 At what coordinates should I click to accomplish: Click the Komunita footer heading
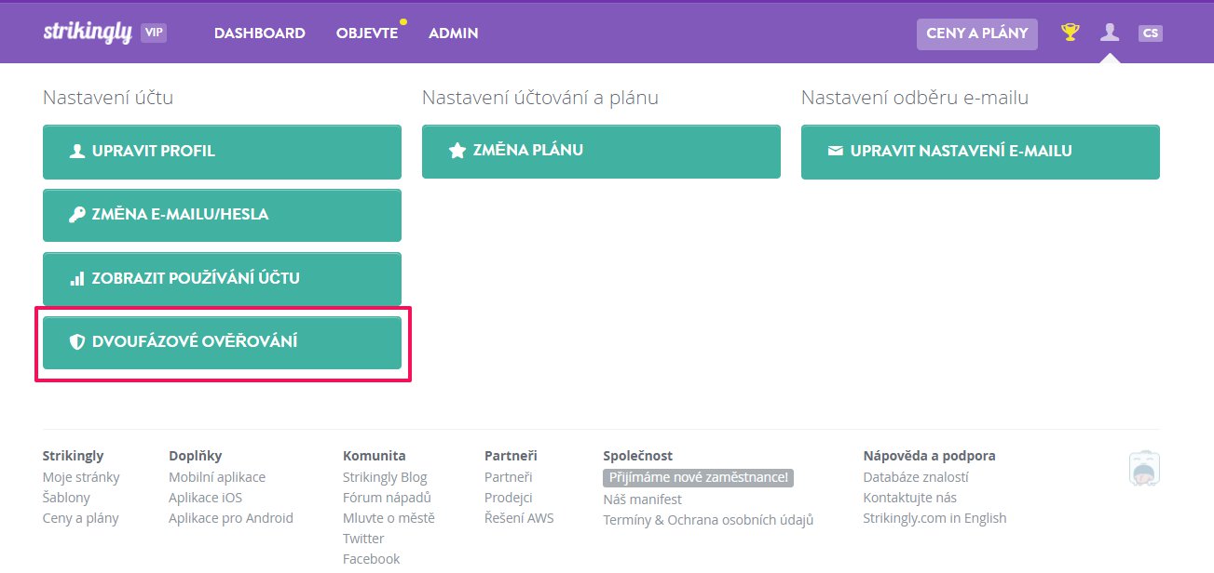tap(375, 456)
